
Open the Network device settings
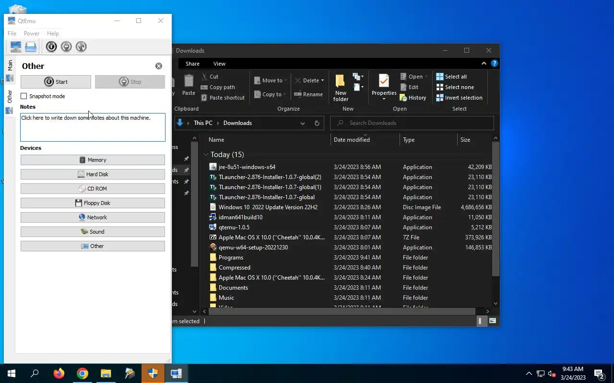coord(93,217)
